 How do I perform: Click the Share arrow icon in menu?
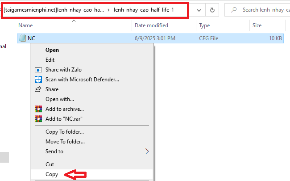[x=37, y=89]
